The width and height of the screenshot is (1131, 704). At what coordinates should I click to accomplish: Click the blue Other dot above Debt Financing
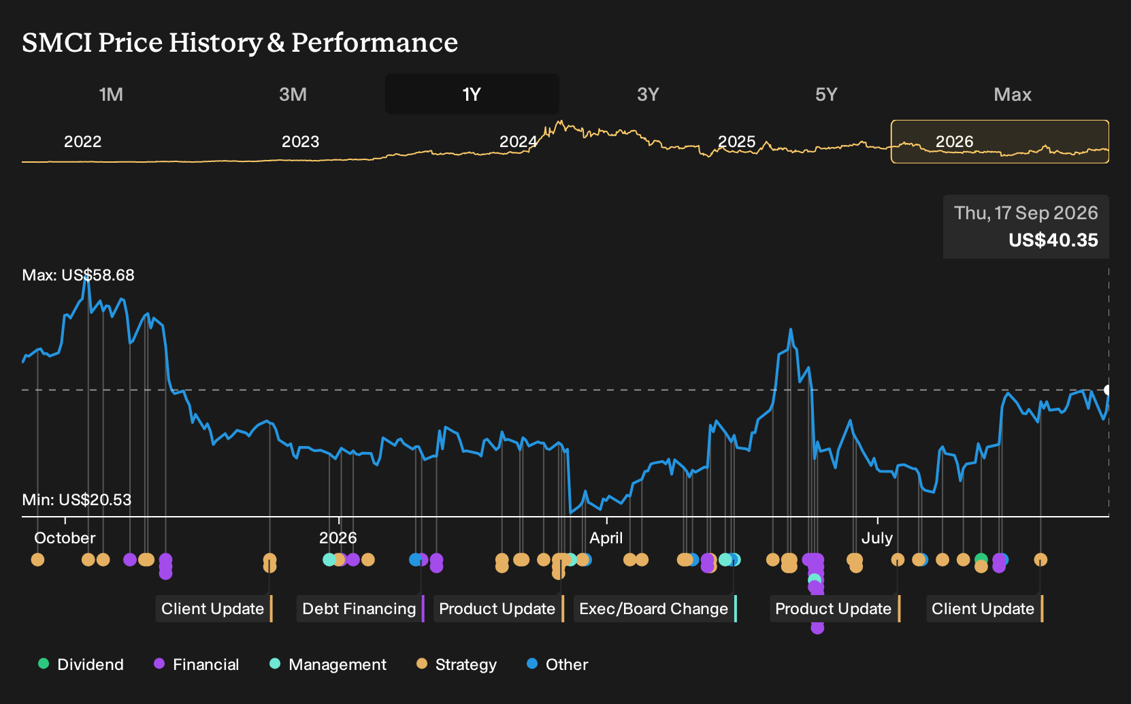coord(415,560)
